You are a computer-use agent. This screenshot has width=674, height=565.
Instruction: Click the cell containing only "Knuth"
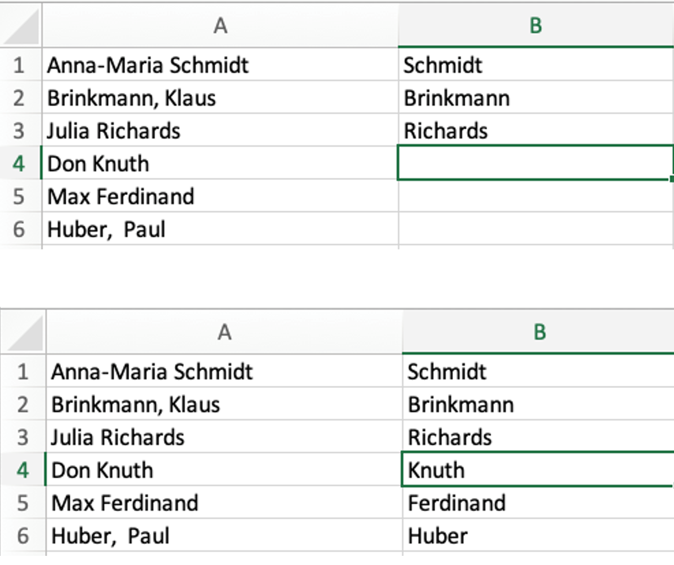pos(537,470)
